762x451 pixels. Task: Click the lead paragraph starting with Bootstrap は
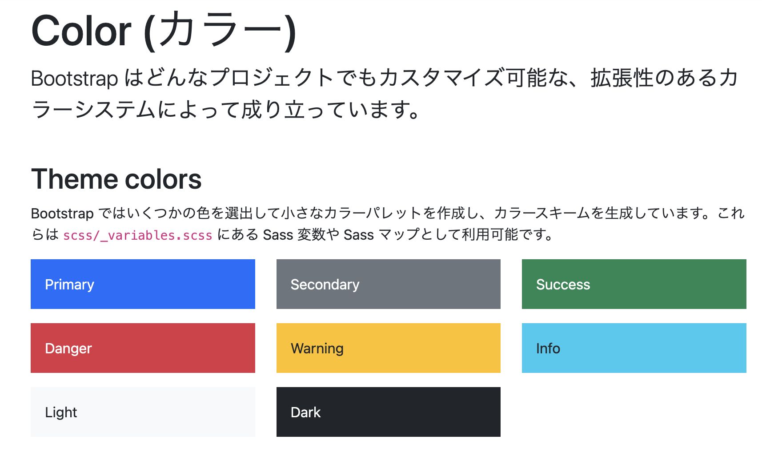[385, 94]
